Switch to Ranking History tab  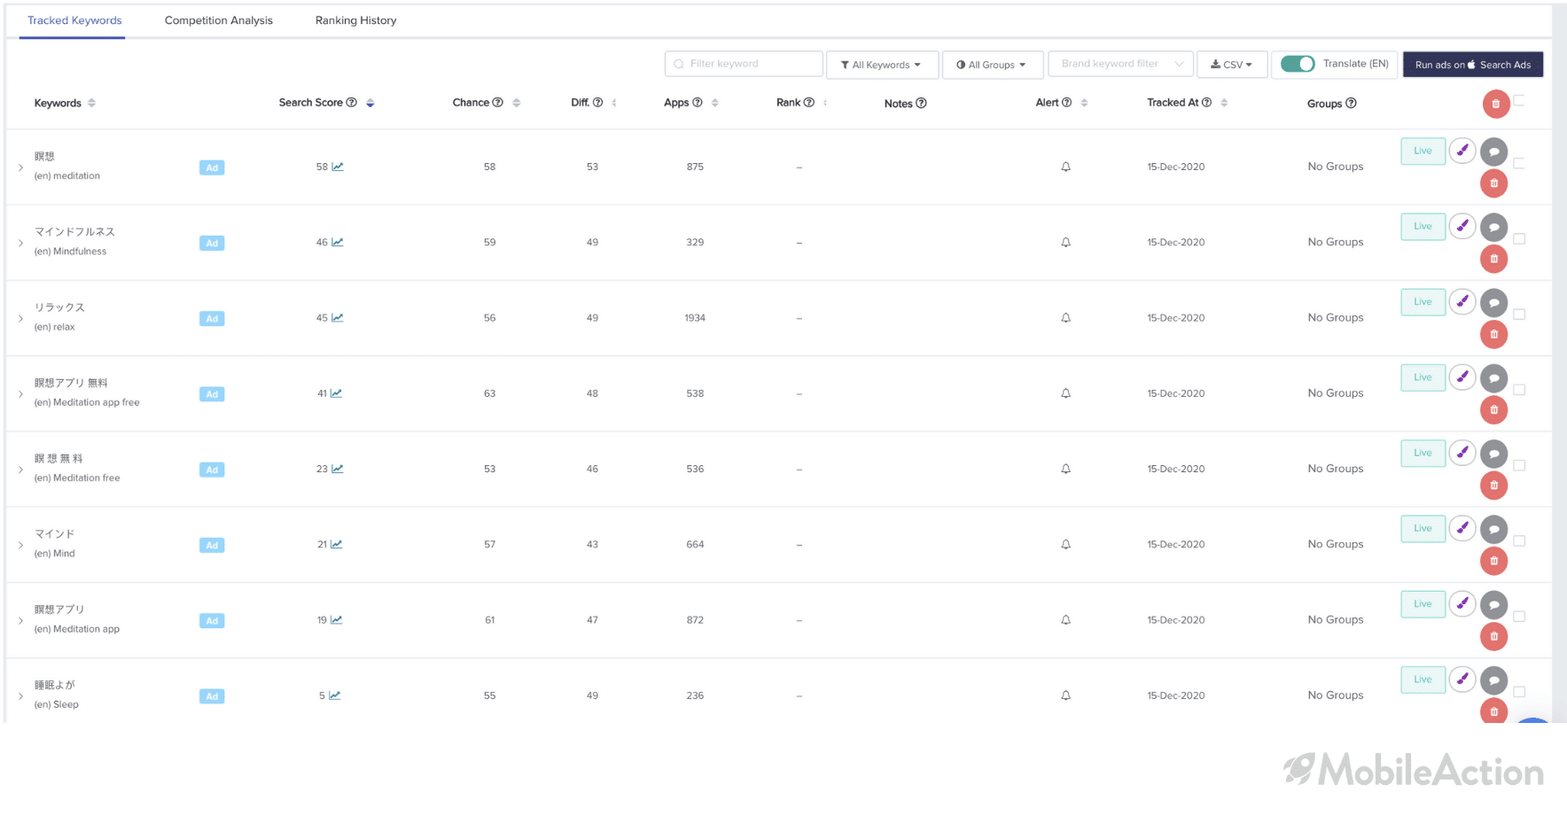point(356,20)
